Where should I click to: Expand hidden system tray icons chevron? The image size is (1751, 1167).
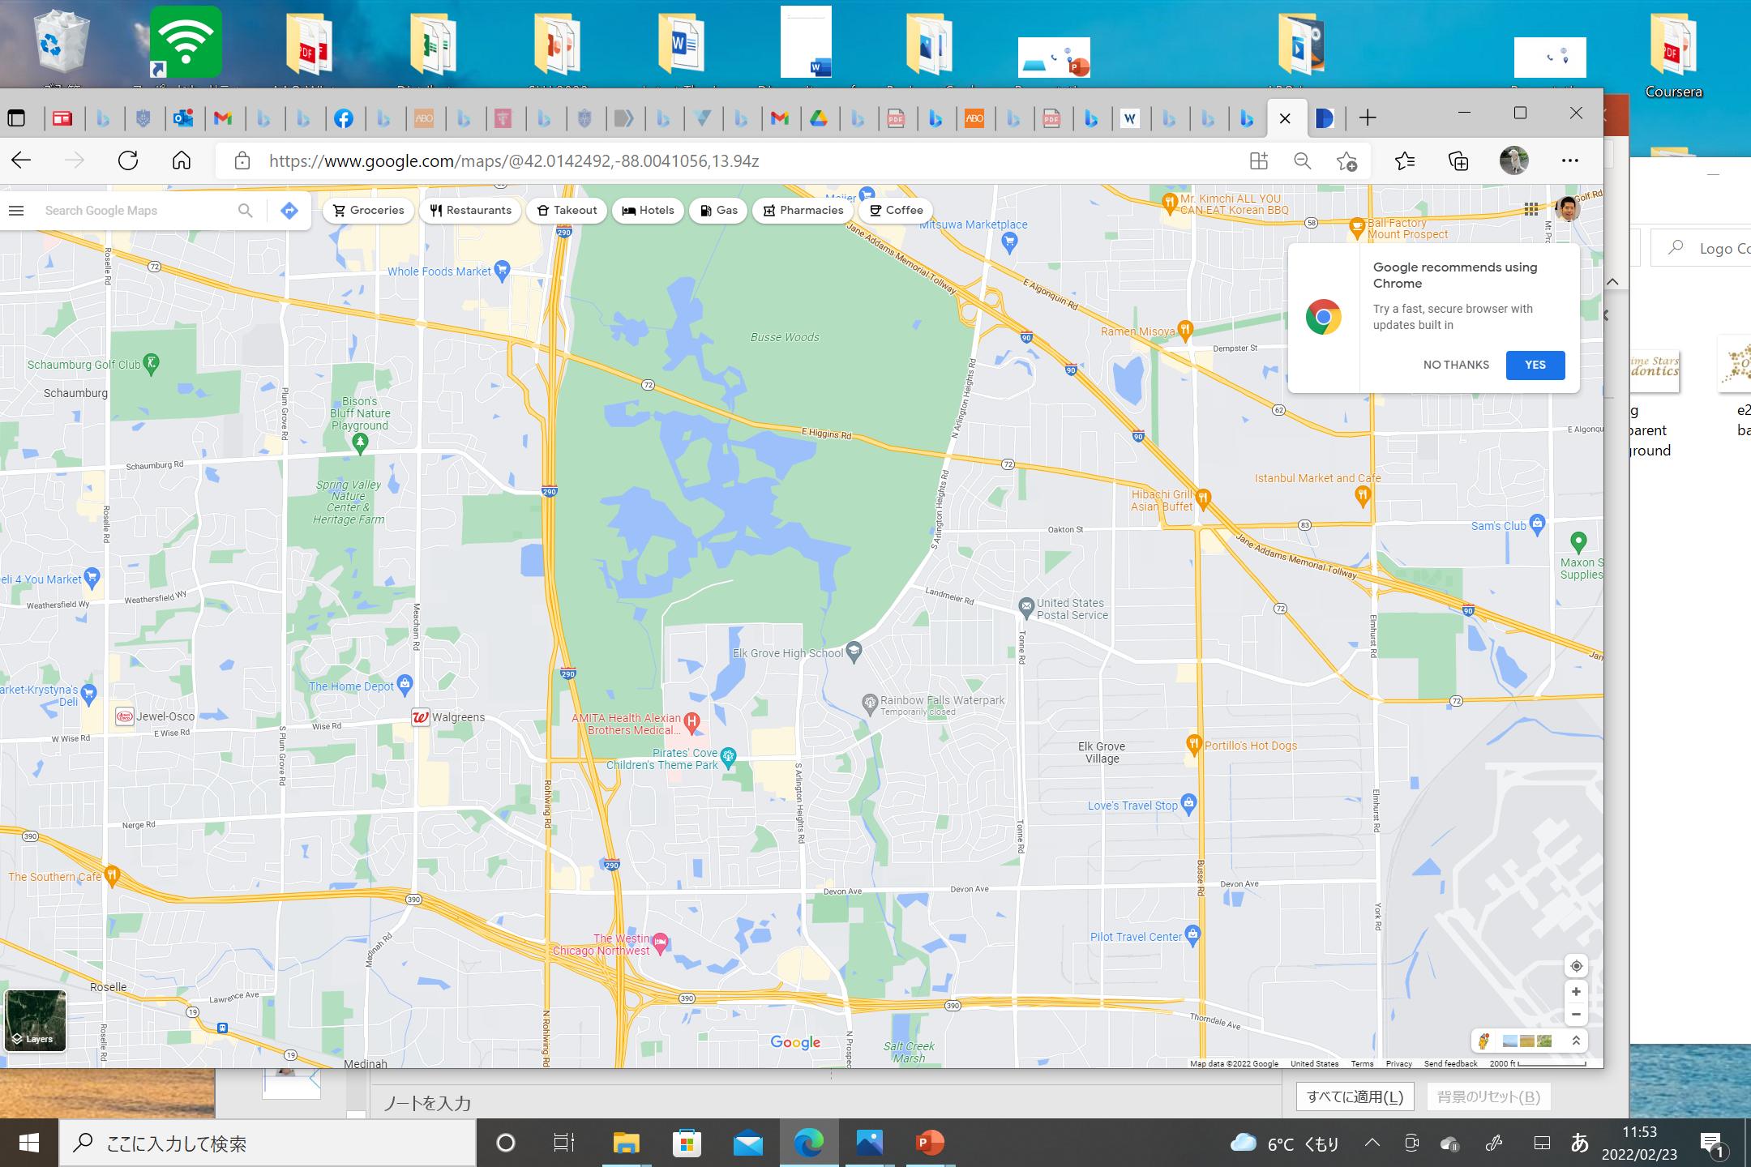coord(1372,1143)
